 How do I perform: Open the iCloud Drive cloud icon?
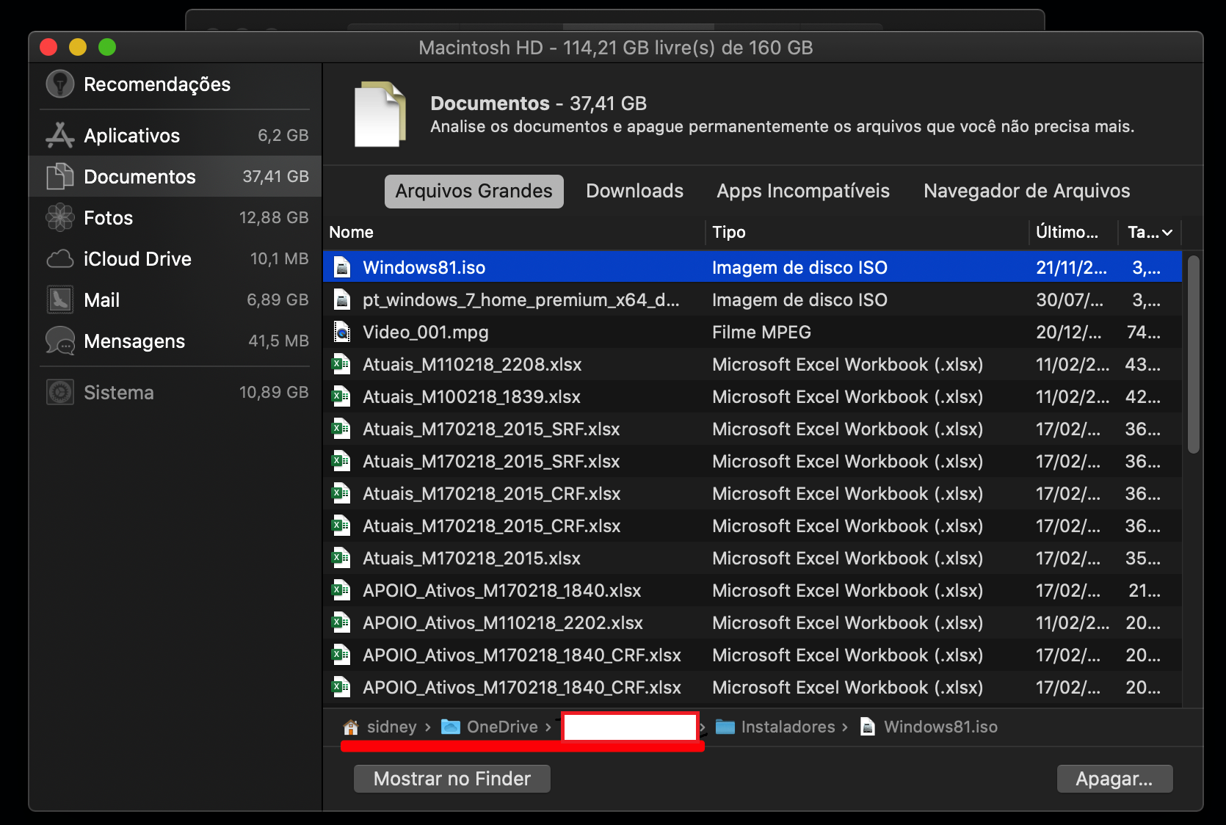pyautogui.click(x=60, y=259)
